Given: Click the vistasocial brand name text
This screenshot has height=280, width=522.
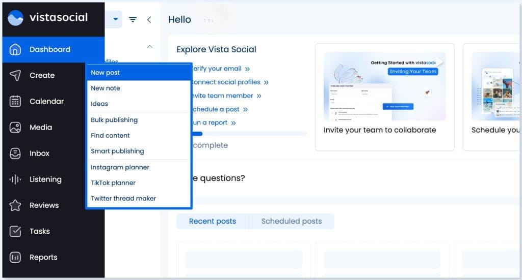Looking at the screenshot, I should (x=59, y=17).
